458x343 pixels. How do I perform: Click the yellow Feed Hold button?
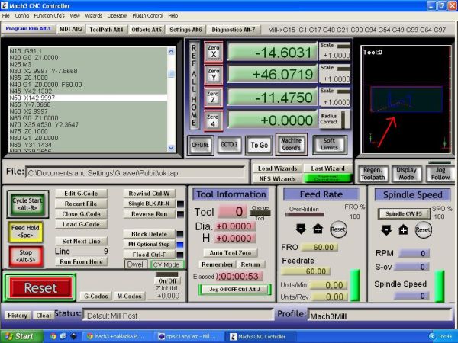tap(25, 232)
